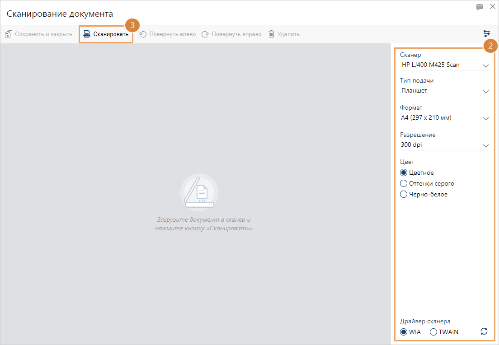
Task: Select the WIA scanner driver
Action: click(404, 332)
